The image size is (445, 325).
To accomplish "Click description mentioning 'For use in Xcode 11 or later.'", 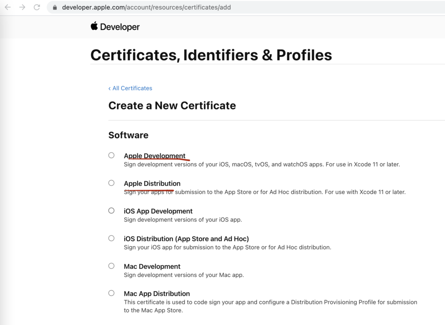I will point(262,164).
